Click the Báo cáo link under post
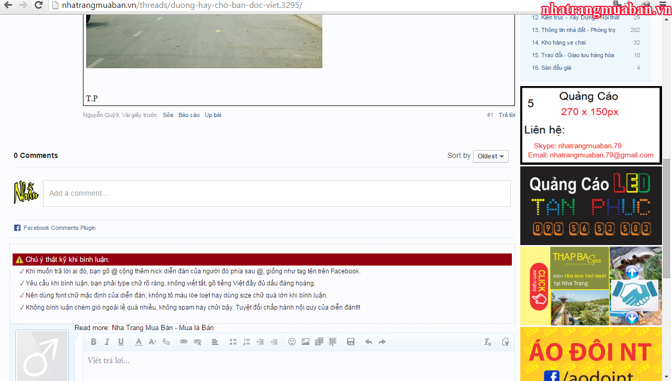The image size is (672, 381). tap(189, 115)
